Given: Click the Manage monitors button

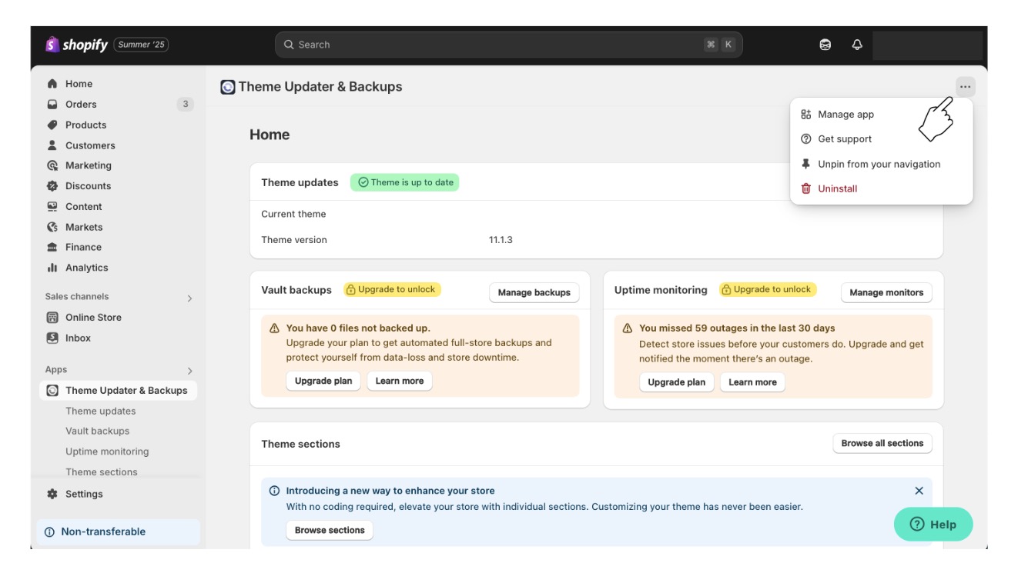Looking at the screenshot, I should pyautogui.click(x=886, y=292).
